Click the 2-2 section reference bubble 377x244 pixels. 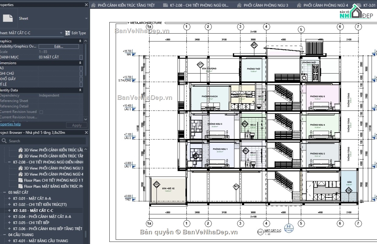tap(288, 228)
